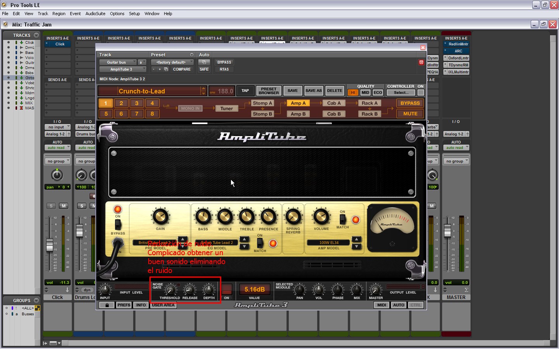Switch to rig slot 2
Screen dimensions: 559x349
tap(121, 103)
